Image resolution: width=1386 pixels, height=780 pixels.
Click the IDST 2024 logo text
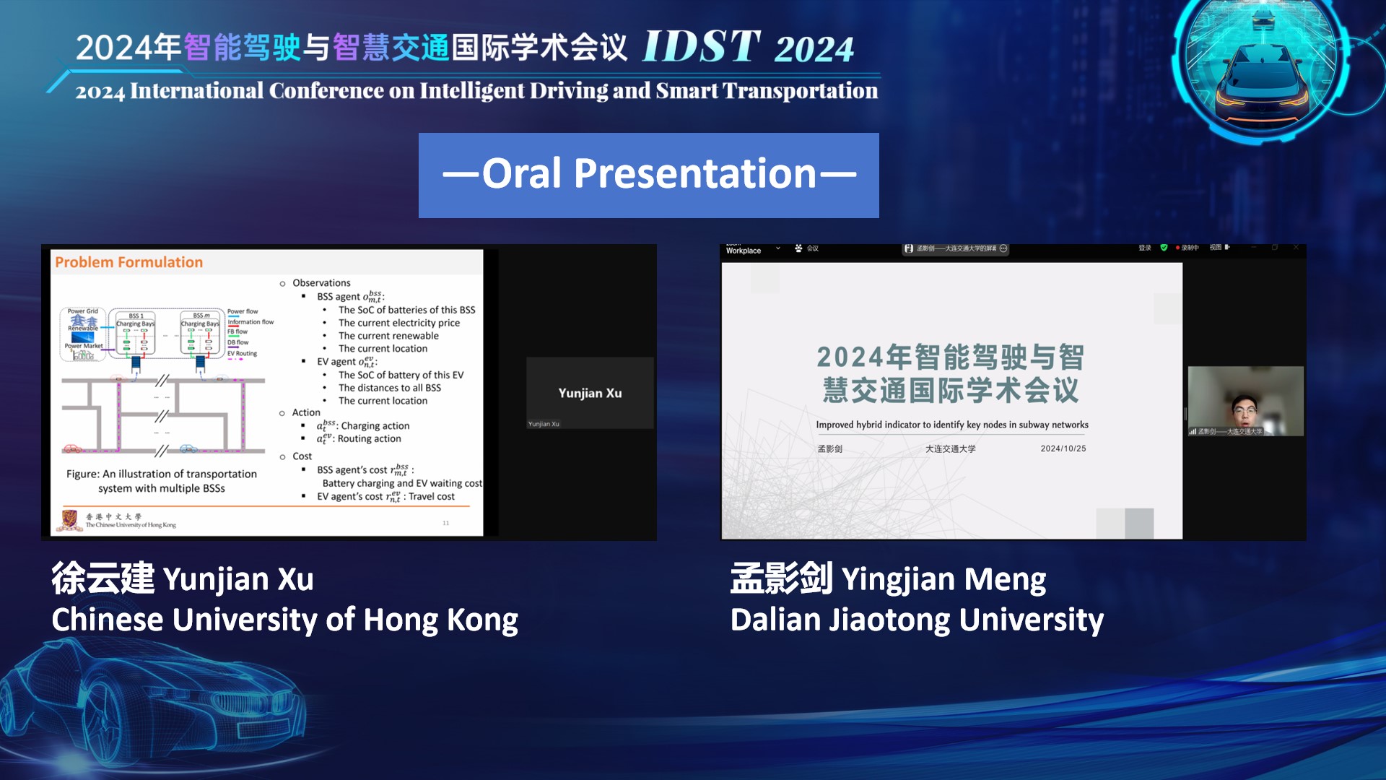(749, 48)
